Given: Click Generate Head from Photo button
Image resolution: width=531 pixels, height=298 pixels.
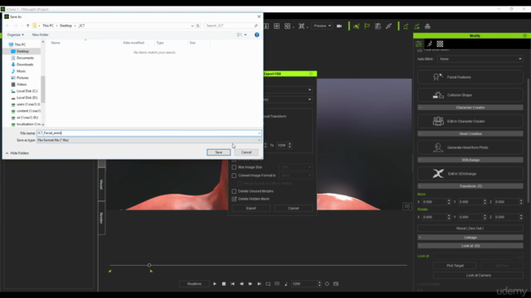Looking at the screenshot, I should click(x=470, y=147).
